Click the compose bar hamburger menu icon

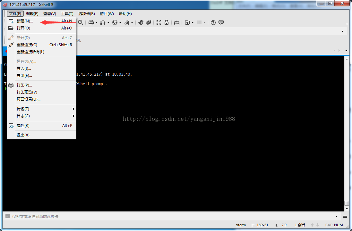click(345, 216)
